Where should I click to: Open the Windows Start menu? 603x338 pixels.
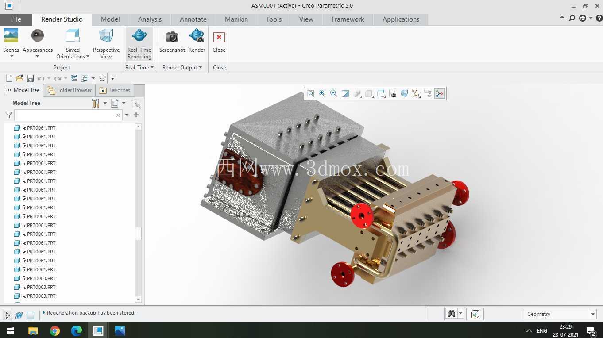11,330
